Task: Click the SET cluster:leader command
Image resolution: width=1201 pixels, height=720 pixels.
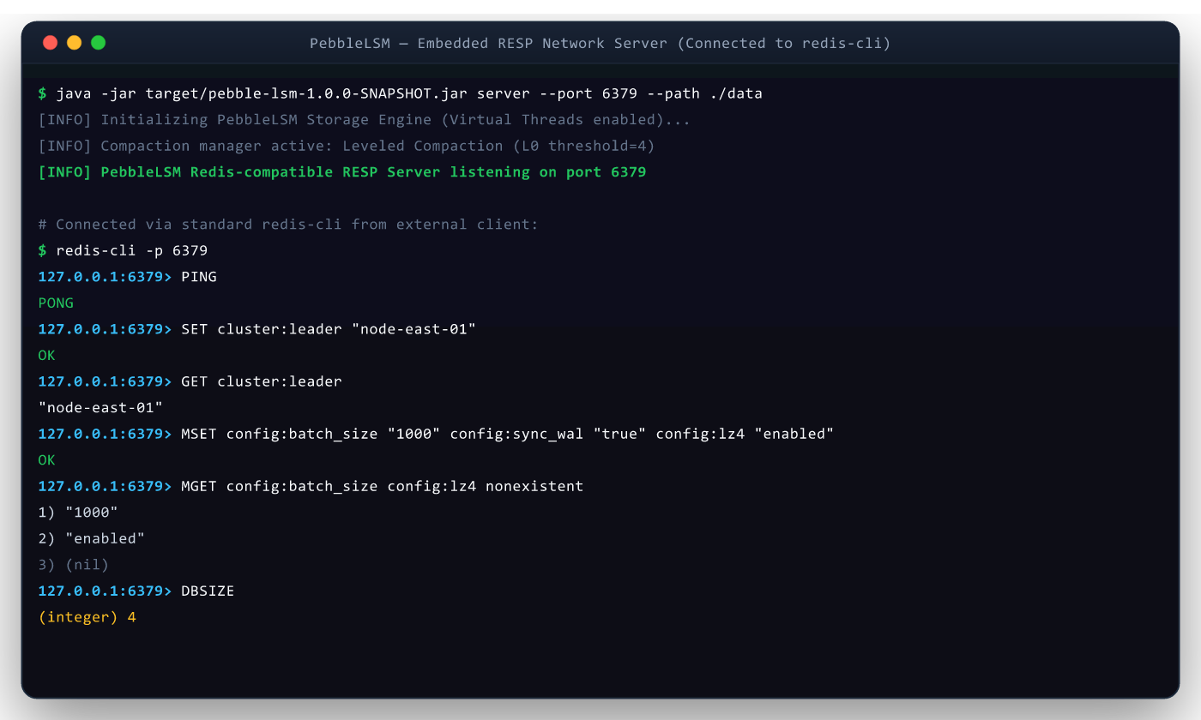Action: coord(329,329)
